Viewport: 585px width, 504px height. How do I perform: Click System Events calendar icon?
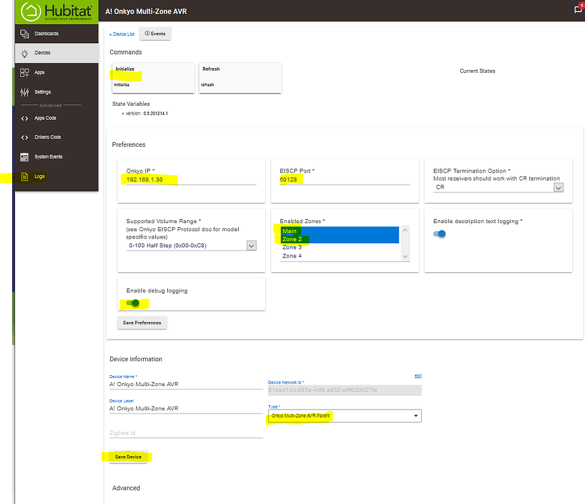[25, 157]
